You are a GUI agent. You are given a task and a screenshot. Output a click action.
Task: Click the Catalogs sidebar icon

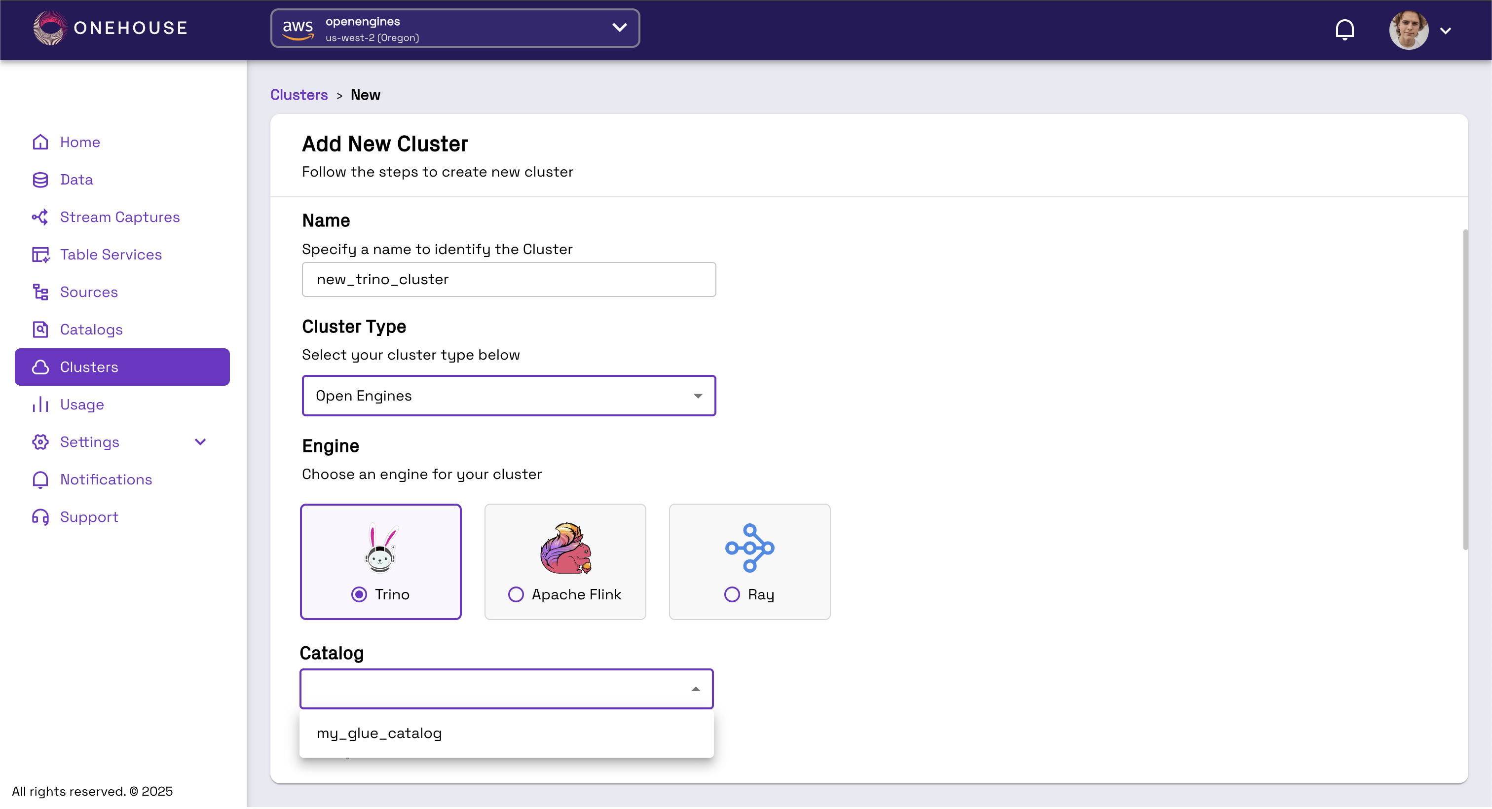coord(40,330)
